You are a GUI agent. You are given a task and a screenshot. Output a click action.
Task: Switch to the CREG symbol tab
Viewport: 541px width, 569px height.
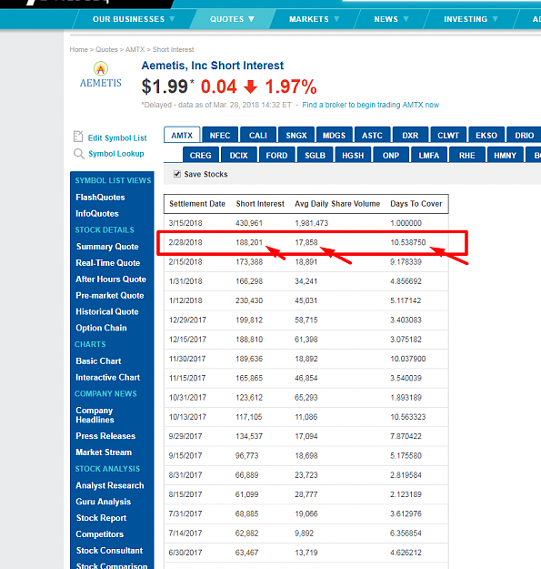[x=200, y=156]
